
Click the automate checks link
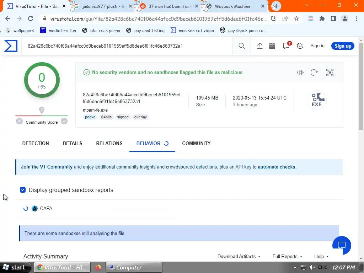277,167
